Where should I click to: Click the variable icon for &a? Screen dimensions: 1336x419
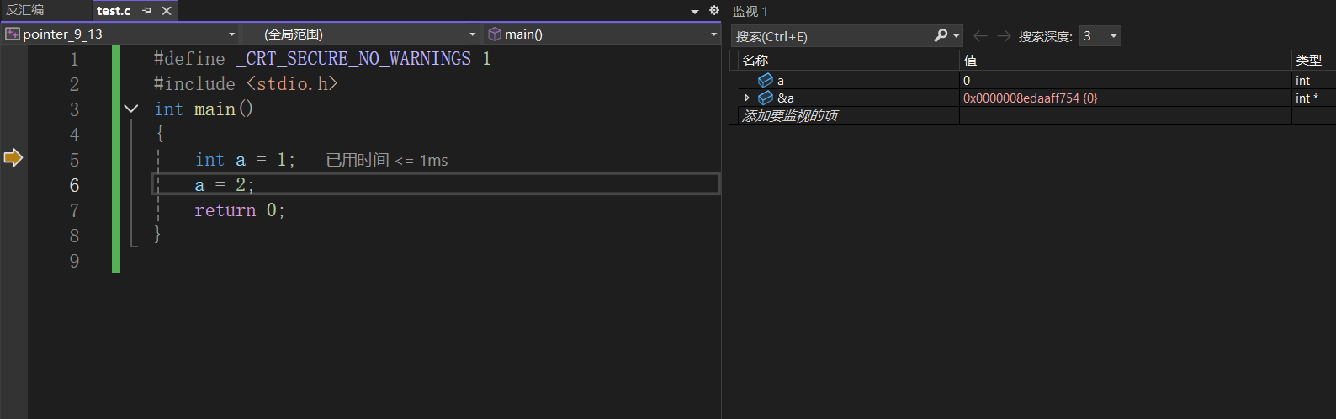[x=766, y=98]
